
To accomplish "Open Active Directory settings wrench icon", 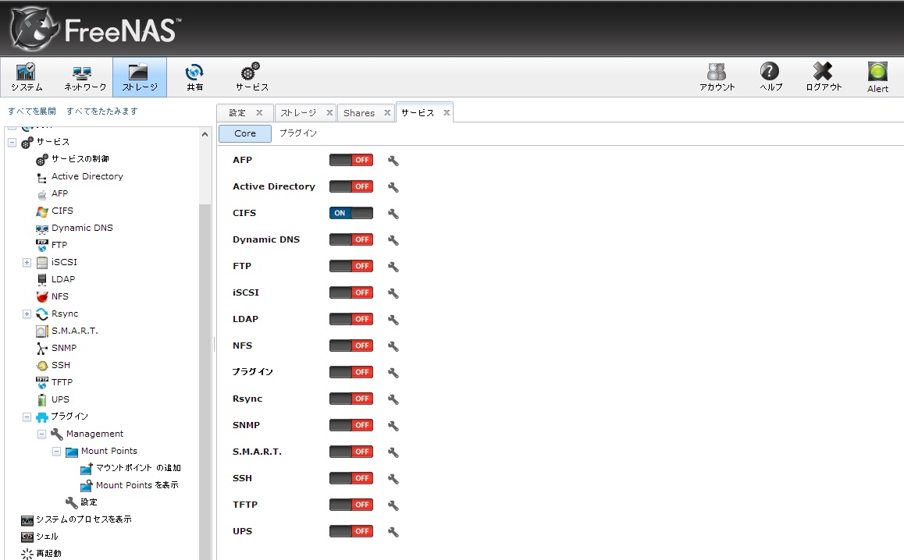I will [x=393, y=187].
